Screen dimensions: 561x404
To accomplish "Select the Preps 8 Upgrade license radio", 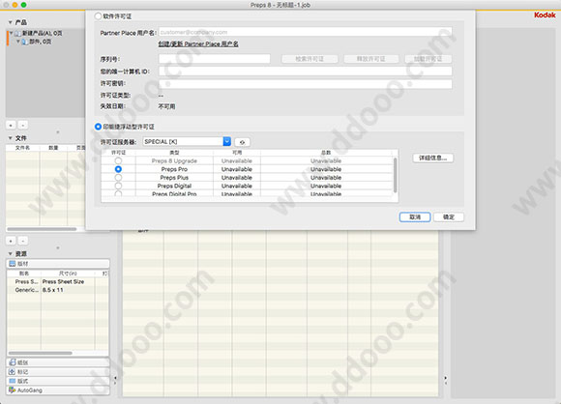I will [x=118, y=160].
